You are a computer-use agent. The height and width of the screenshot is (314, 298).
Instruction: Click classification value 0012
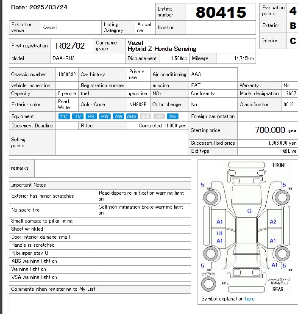[289, 105]
